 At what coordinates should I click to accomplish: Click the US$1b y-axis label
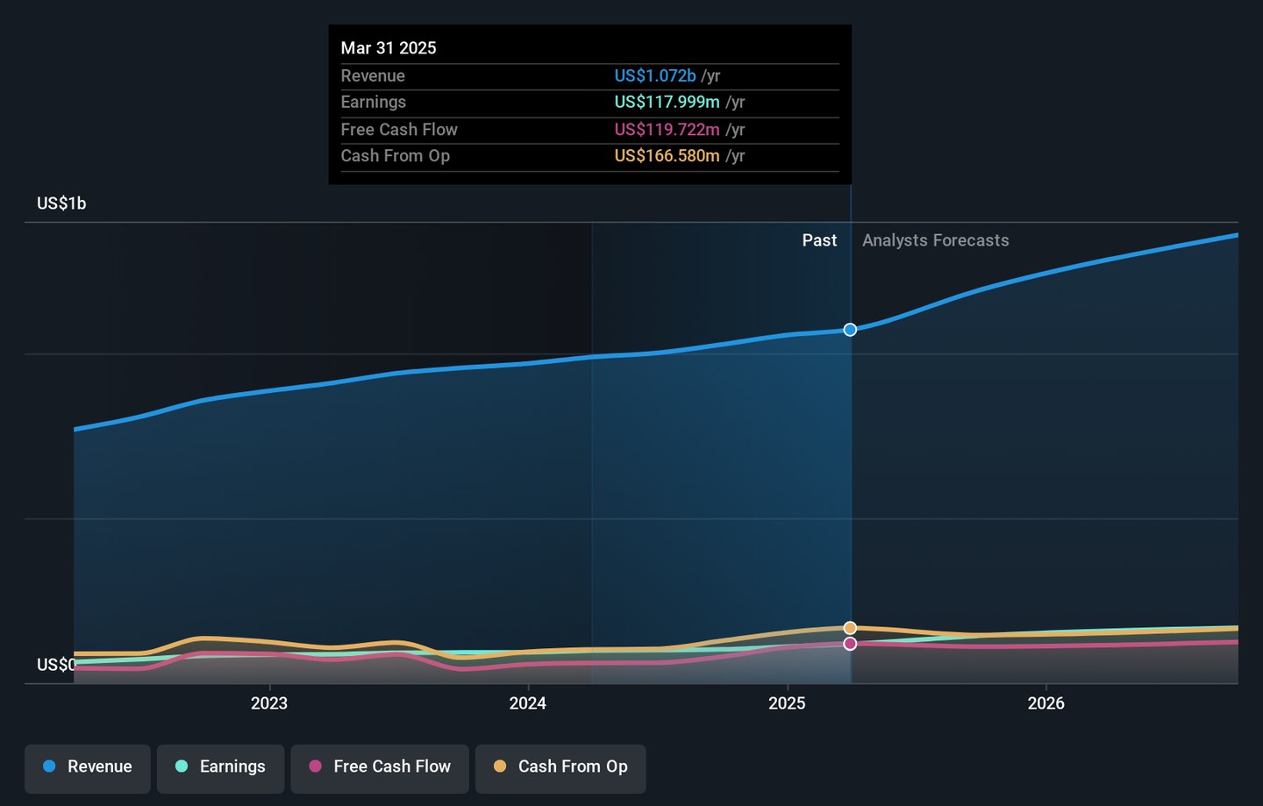pyautogui.click(x=61, y=203)
